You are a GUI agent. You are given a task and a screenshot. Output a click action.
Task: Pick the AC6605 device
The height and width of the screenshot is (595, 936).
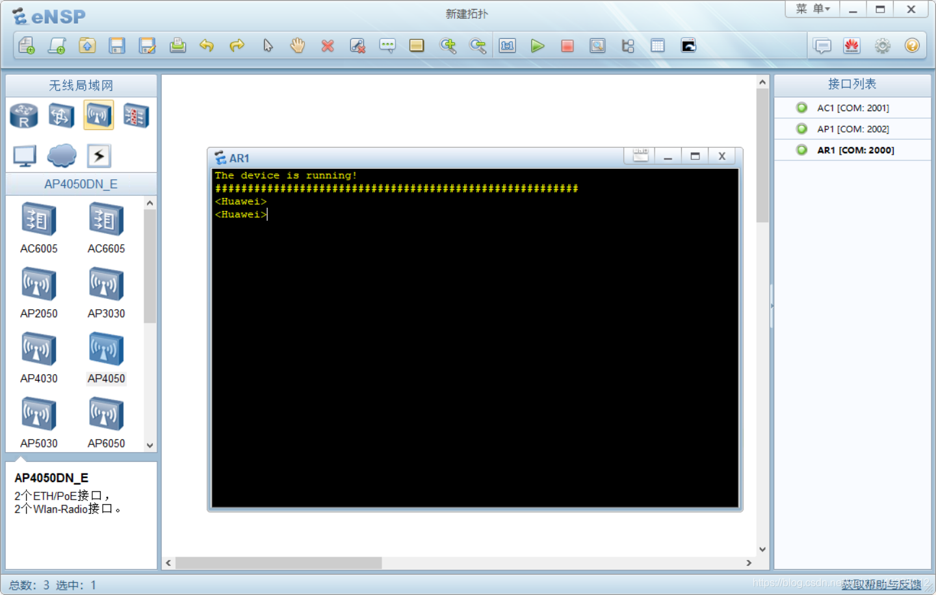click(x=106, y=228)
